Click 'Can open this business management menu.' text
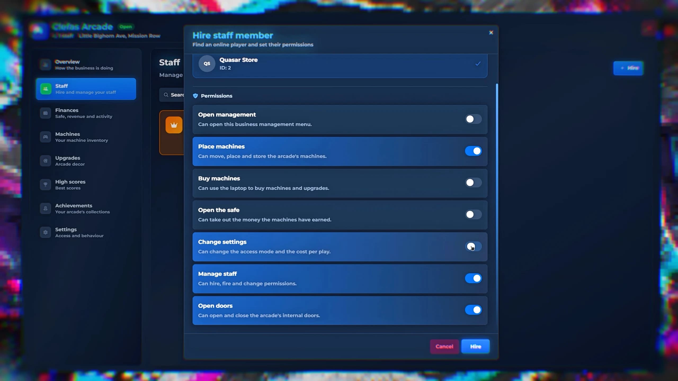The image size is (678, 381). (255, 124)
